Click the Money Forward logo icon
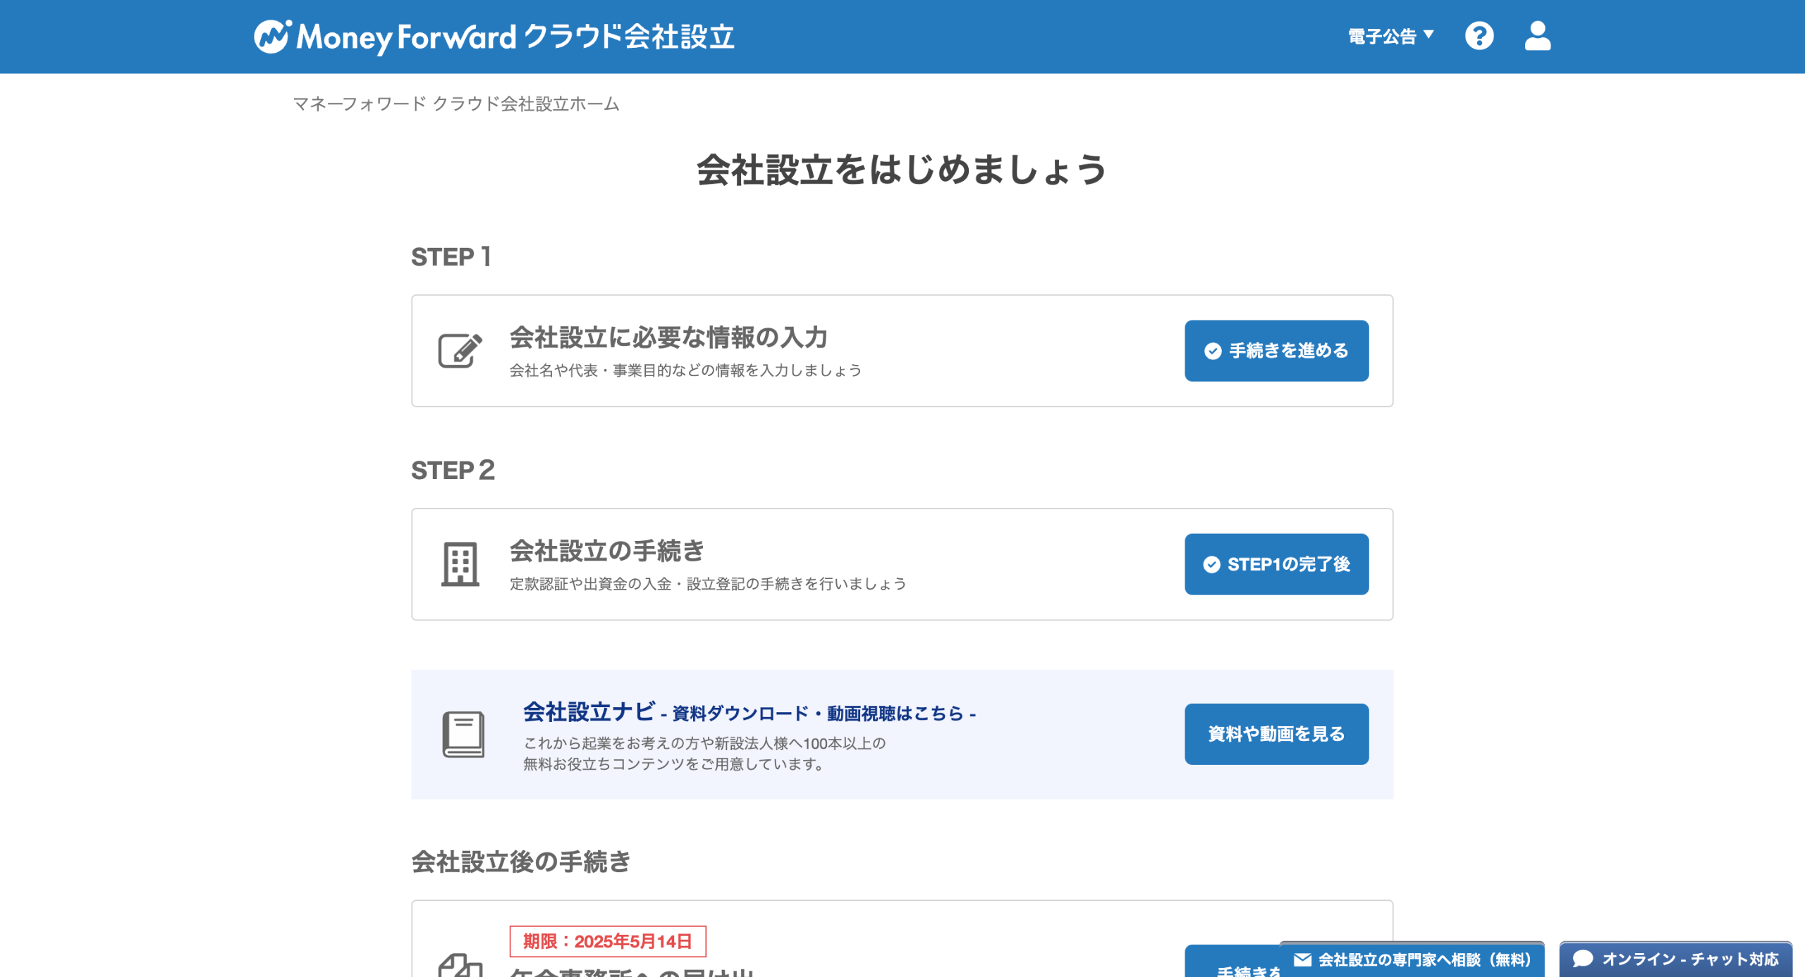The height and width of the screenshot is (977, 1805). tap(272, 36)
